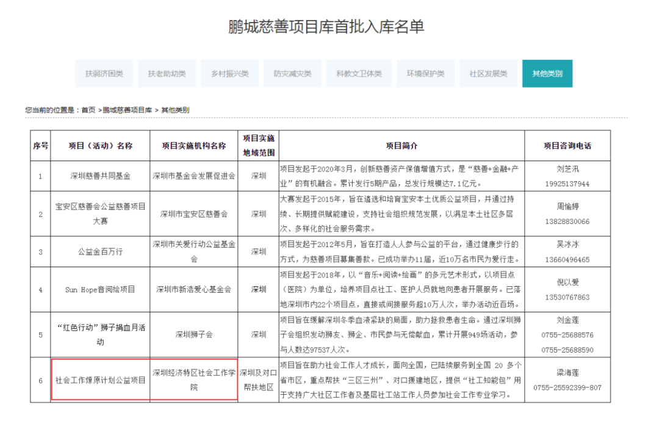Click contact name 倪以爱
Image resolution: width=659 pixels, height=421 pixels.
(567, 282)
